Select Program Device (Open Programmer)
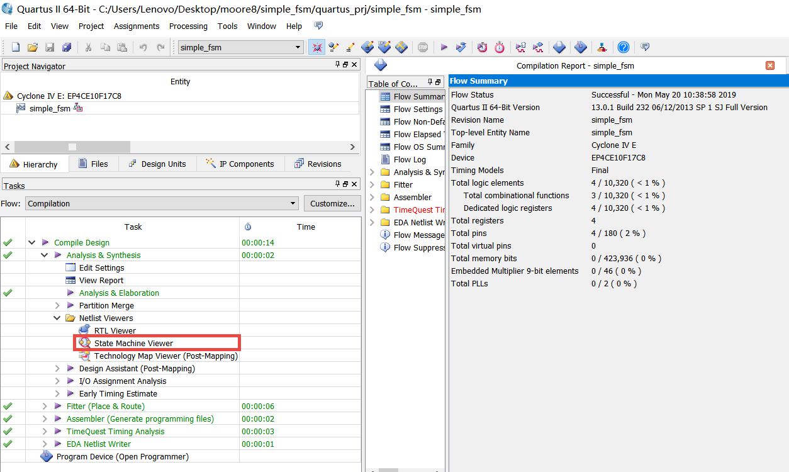789x472 pixels. [122, 456]
